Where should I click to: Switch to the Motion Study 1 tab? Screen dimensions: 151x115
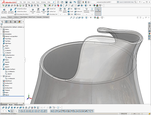[19, 105]
